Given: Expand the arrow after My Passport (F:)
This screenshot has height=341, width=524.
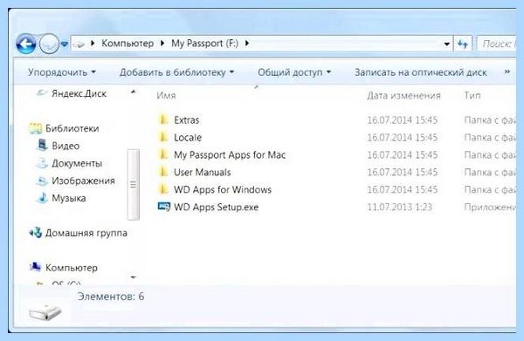Looking at the screenshot, I should click(247, 44).
